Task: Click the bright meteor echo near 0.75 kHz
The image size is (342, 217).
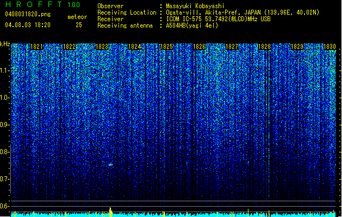Action: click(x=111, y=165)
